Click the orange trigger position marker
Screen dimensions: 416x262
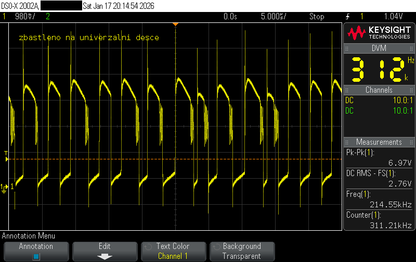click(x=176, y=24)
